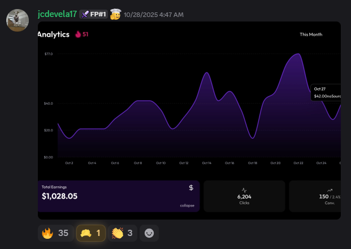Click the 10/28/2025 4:47 AM timestamp
The width and height of the screenshot is (351, 249).
point(153,14)
